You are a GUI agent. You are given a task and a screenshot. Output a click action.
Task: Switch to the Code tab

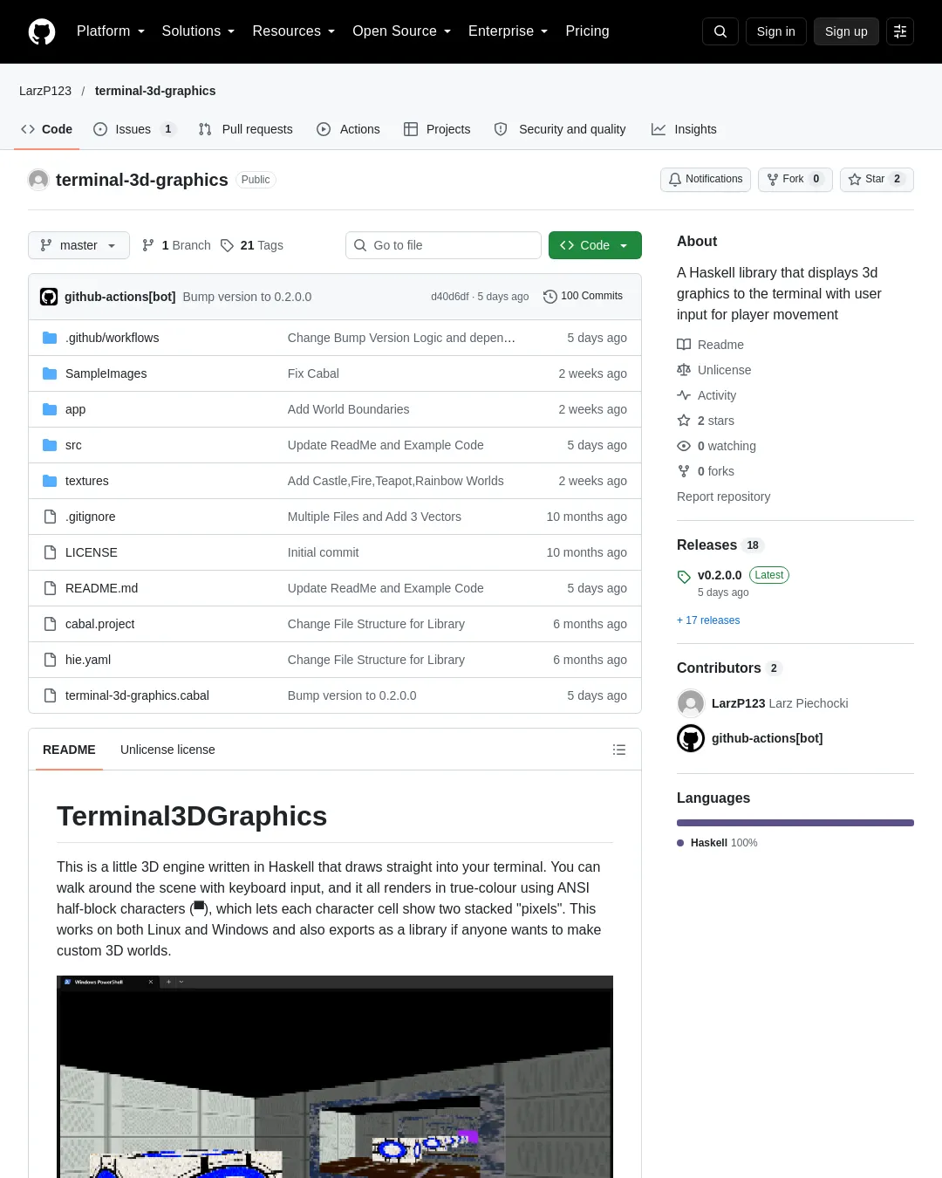(47, 129)
